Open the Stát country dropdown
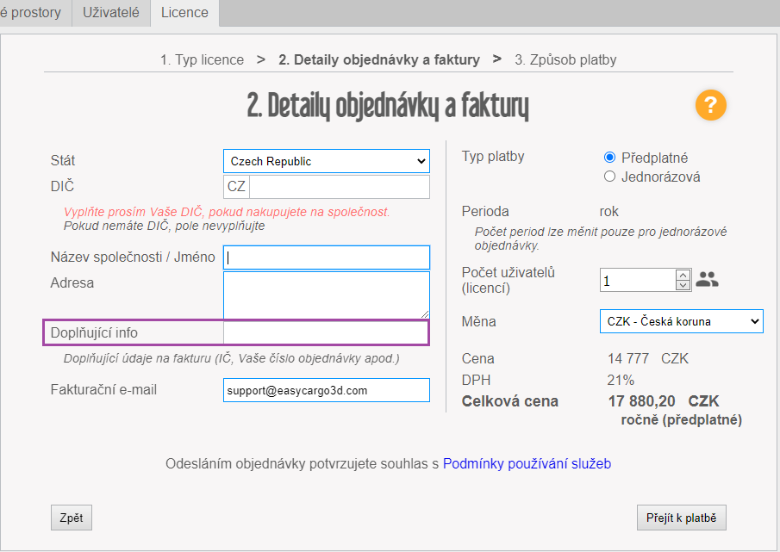This screenshot has width=780, height=552. [326, 161]
